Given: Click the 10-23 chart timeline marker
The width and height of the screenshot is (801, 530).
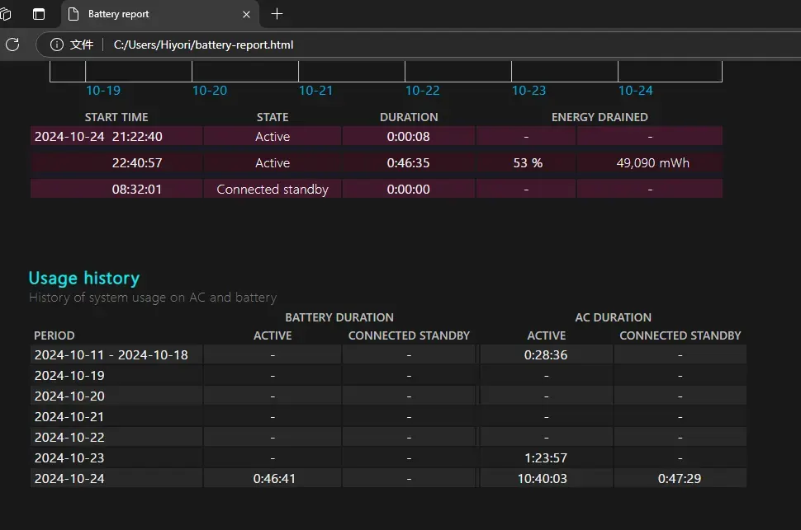Looking at the screenshot, I should point(529,91).
